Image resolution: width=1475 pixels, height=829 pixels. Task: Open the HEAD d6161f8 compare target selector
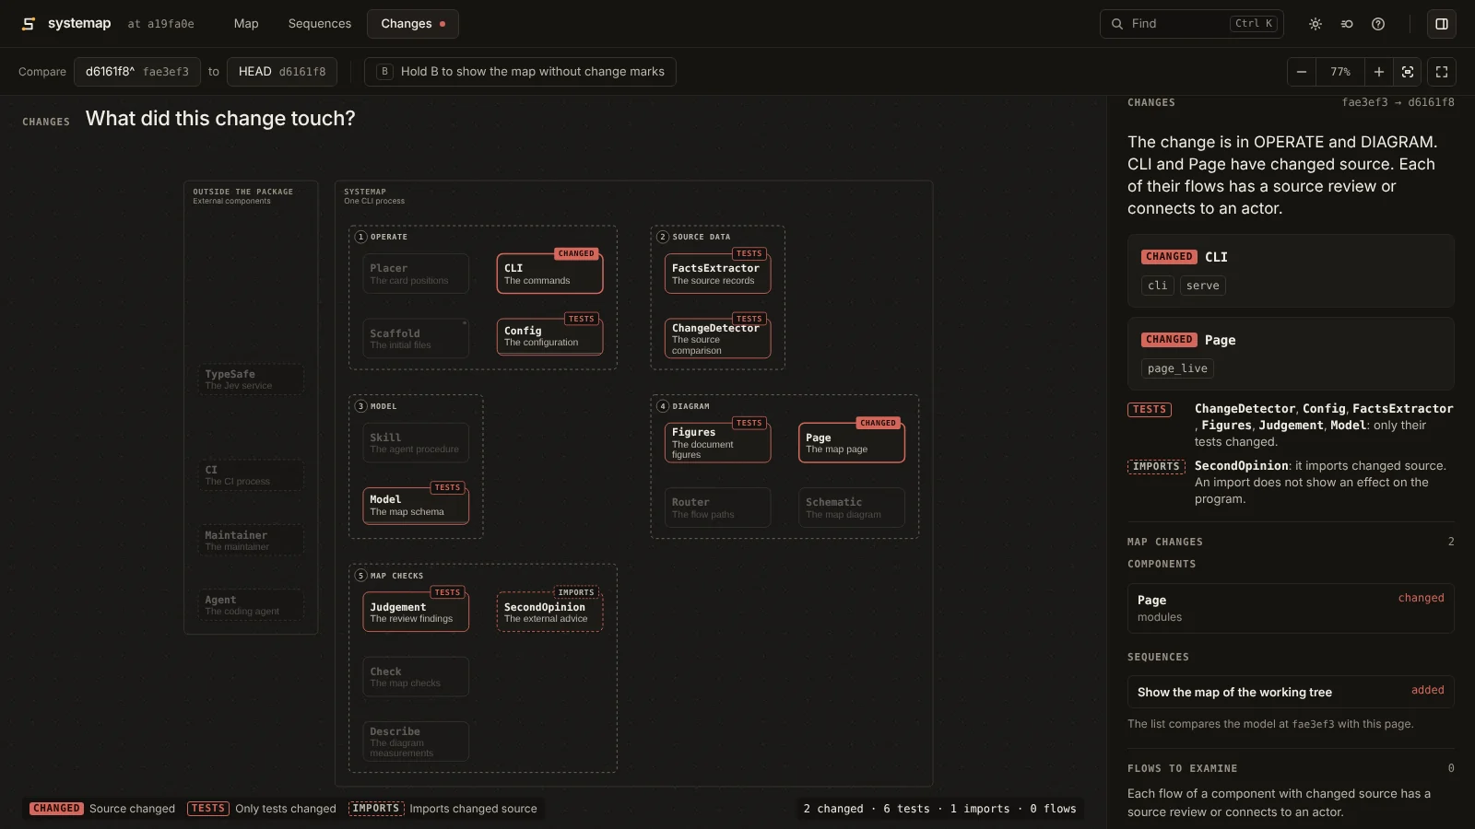(x=282, y=72)
